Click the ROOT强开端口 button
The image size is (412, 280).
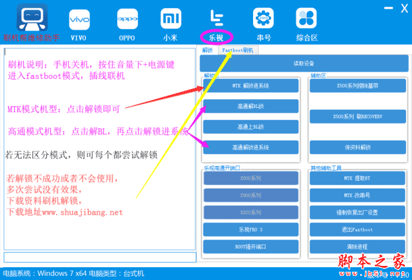coord(251,247)
